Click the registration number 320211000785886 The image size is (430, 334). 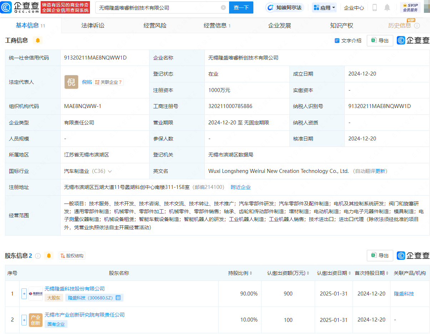(230, 106)
